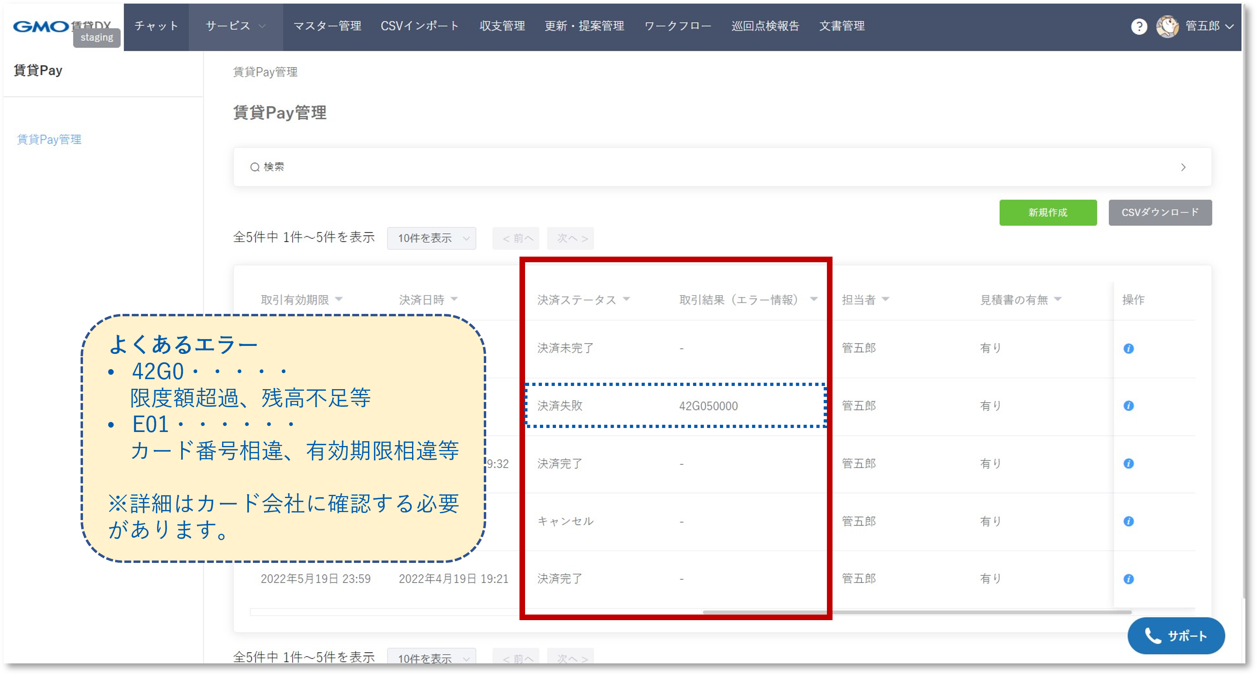Go to 収支管理 in top navigation
The image size is (1257, 675).
tap(501, 26)
